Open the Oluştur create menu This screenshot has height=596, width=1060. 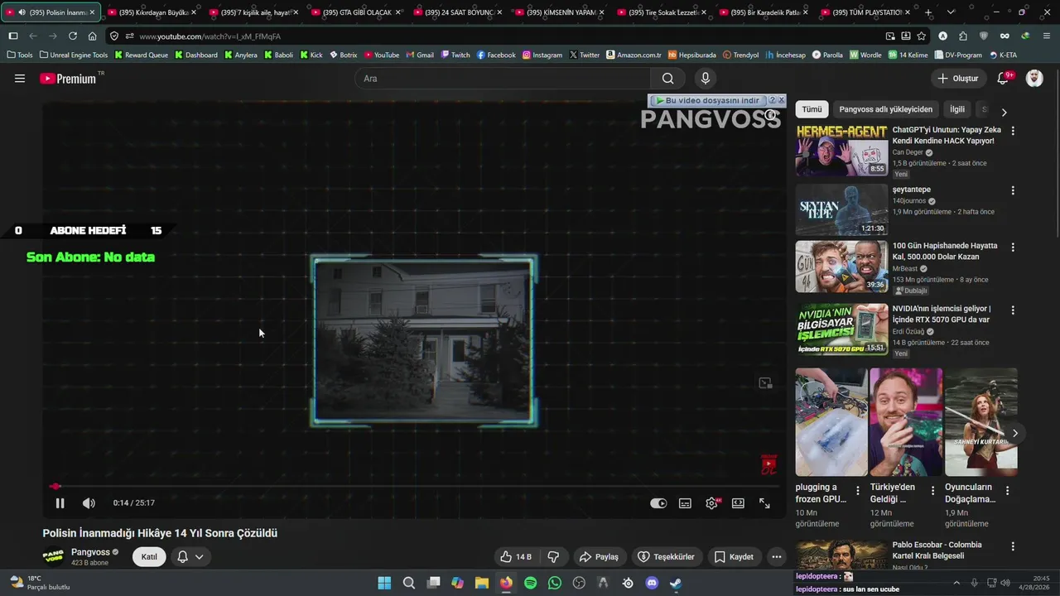(x=957, y=79)
